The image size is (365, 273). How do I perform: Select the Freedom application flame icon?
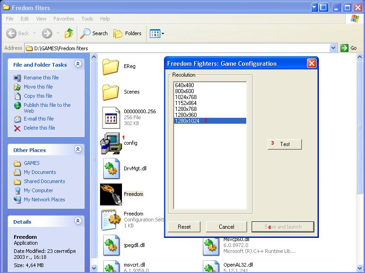point(111,194)
